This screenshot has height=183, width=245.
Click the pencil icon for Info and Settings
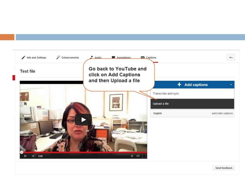coord(23,58)
